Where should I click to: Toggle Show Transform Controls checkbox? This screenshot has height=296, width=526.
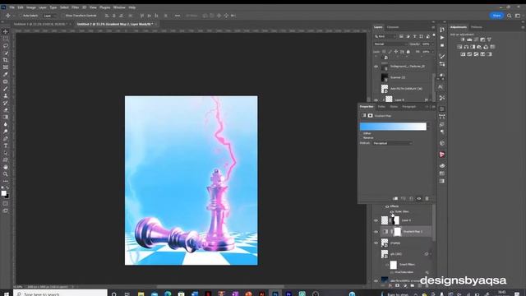tap(62, 16)
